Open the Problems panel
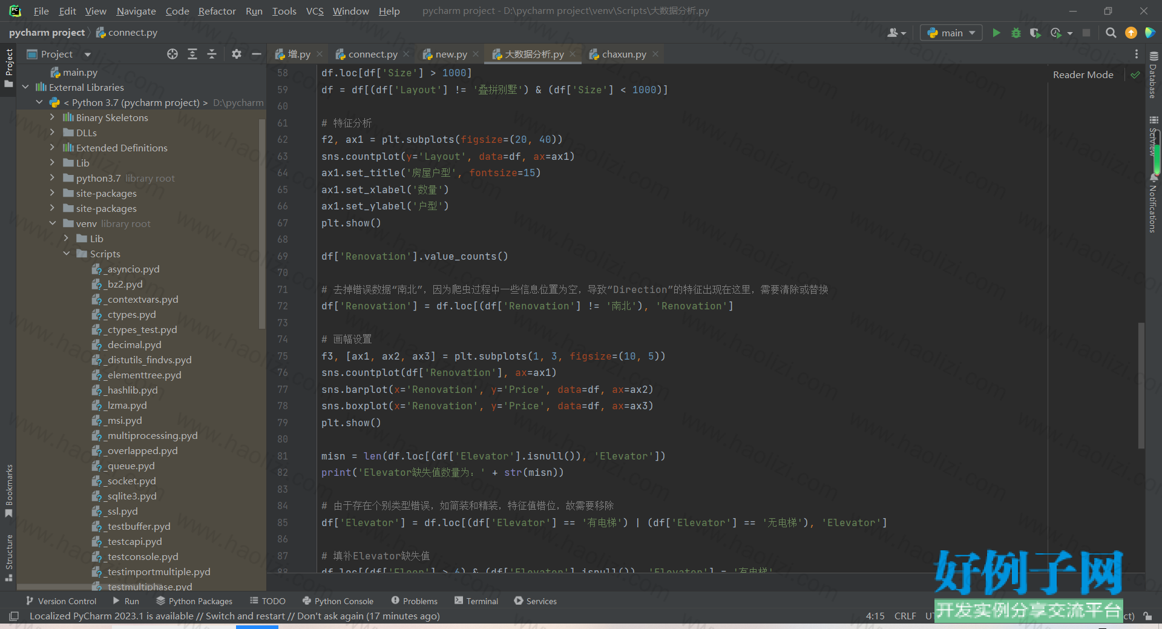 414,601
